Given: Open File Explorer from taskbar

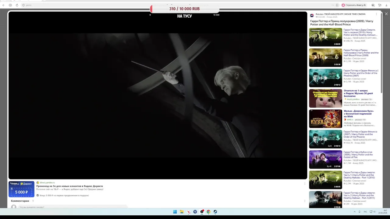Looking at the screenshot, I should (x=182, y=212).
